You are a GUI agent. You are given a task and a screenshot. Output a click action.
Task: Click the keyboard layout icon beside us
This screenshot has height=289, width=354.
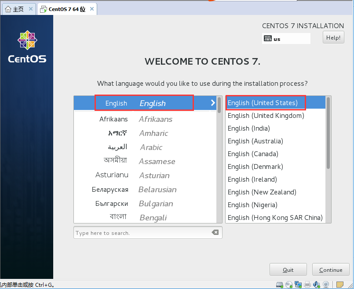point(267,38)
